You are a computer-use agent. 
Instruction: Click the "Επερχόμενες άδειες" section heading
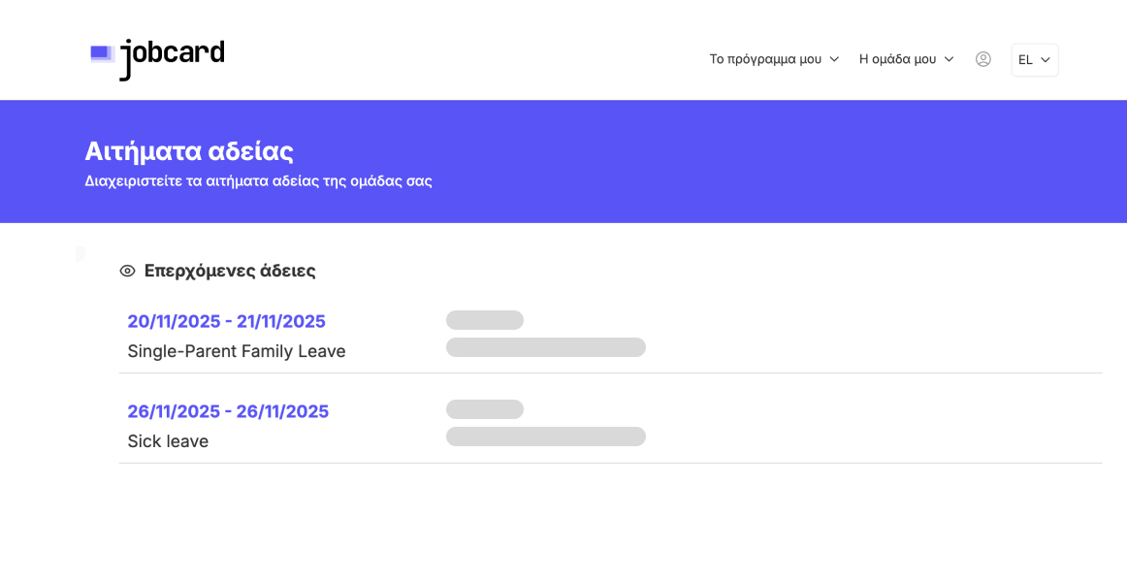coord(230,271)
